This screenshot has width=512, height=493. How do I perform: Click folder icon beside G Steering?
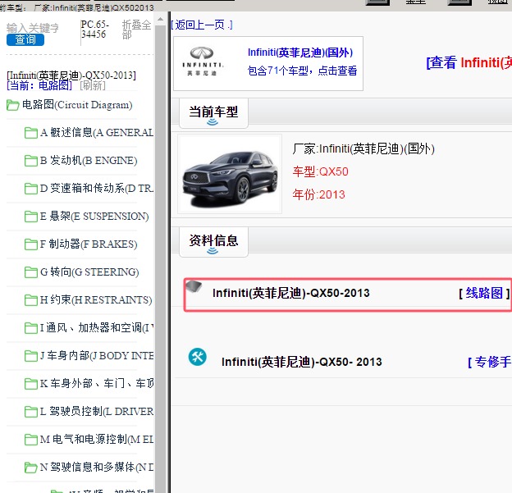pos(31,272)
